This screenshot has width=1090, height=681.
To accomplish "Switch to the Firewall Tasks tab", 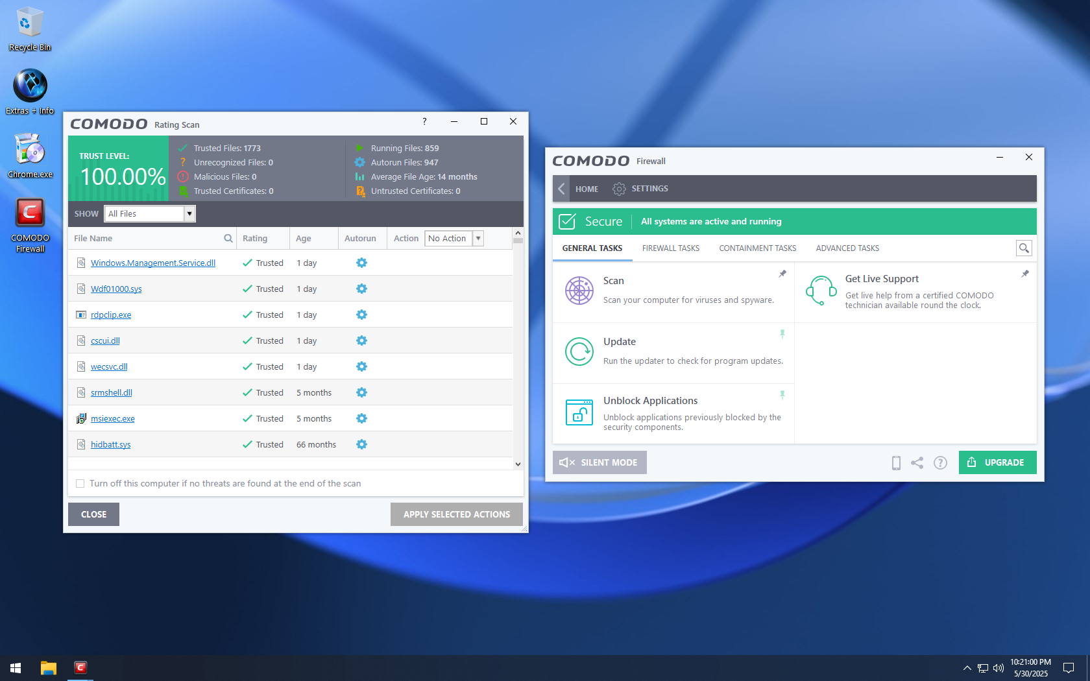I will coord(670,248).
